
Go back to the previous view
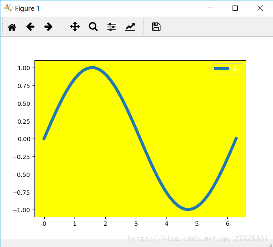30,27
